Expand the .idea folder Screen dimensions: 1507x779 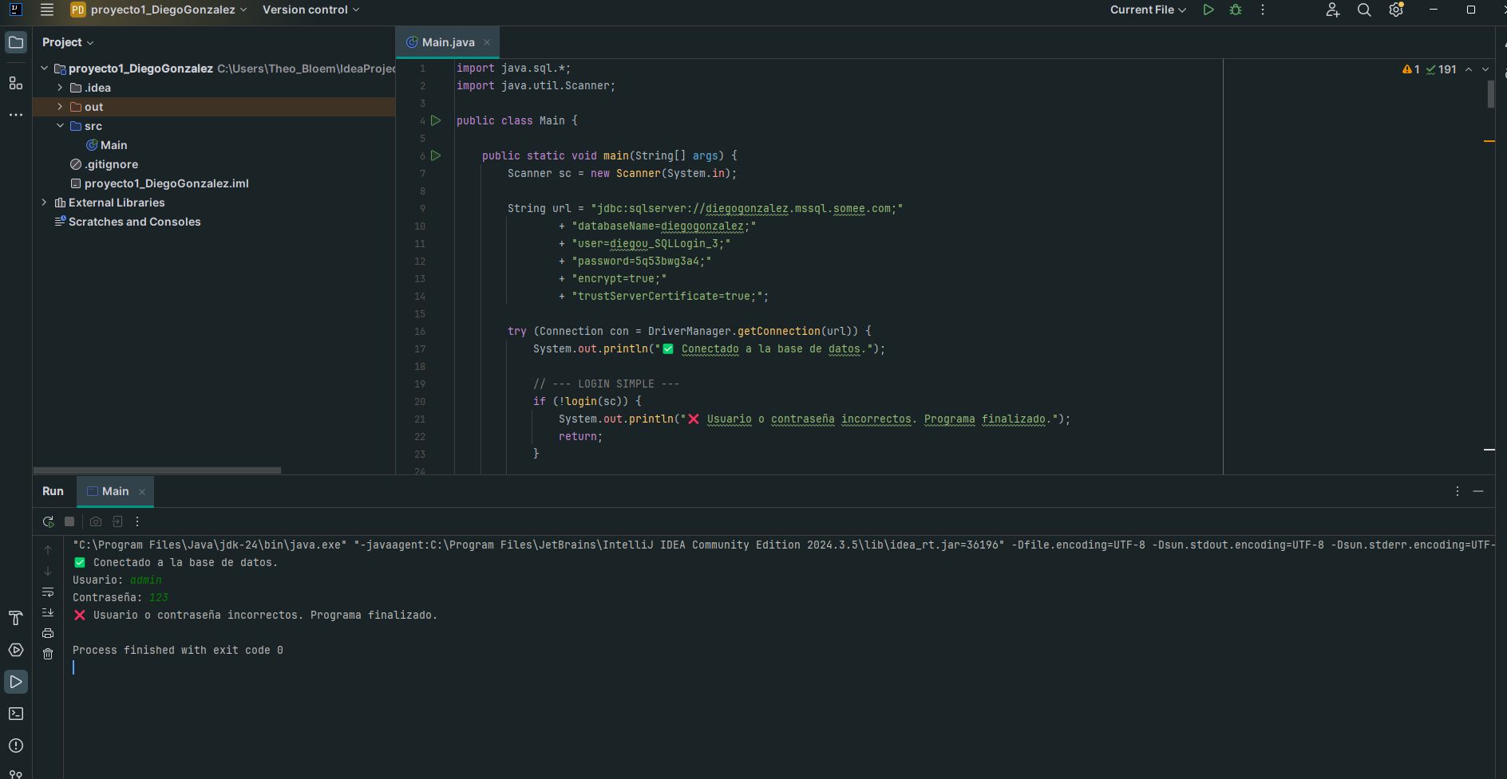60,88
